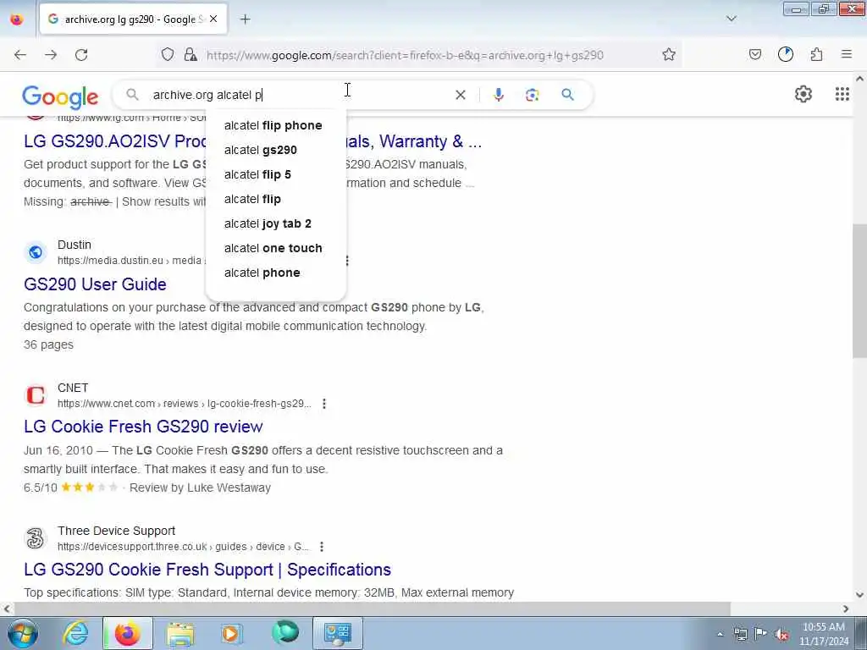Search by image with Google Lens
Screen dimensions: 867x650
[x=532, y=95]
